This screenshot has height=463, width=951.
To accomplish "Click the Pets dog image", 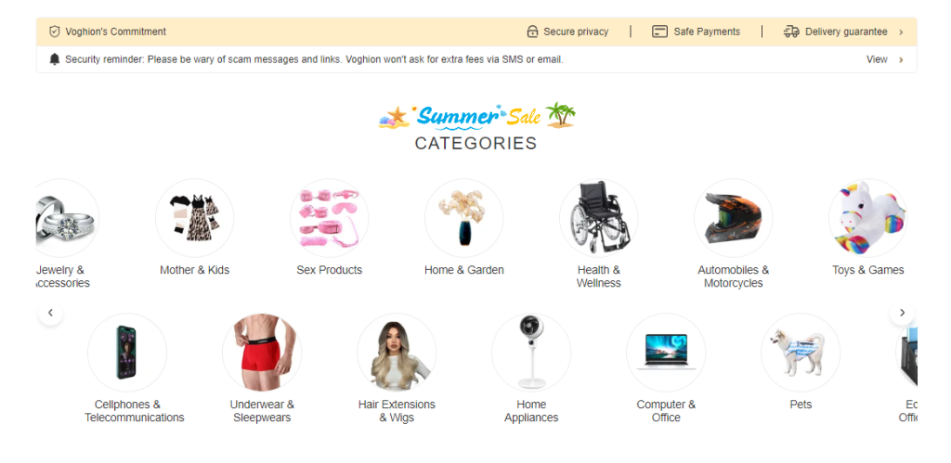I will (801, 353).
